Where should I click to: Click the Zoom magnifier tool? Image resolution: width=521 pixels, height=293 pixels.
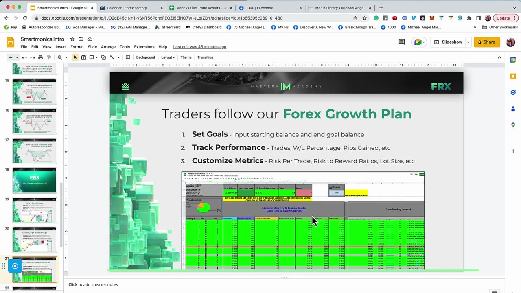click(60, 57)
